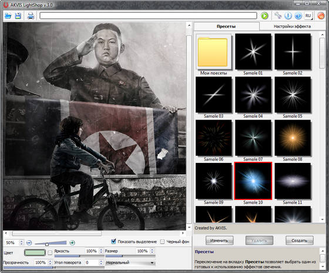This screenshot has width=329, height=273.
Task: Open image file with folder icon
Action: 8,16
